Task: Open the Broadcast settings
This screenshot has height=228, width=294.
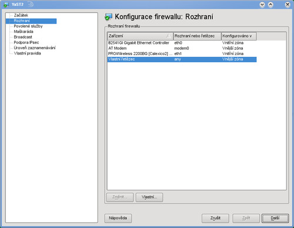Action: tap(23, 37)
